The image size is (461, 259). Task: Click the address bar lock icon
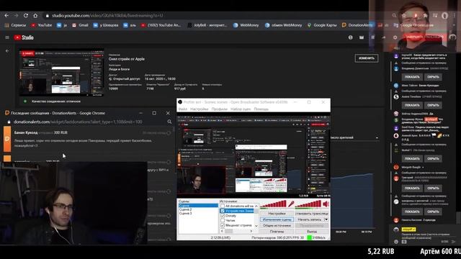pos(47,16)
